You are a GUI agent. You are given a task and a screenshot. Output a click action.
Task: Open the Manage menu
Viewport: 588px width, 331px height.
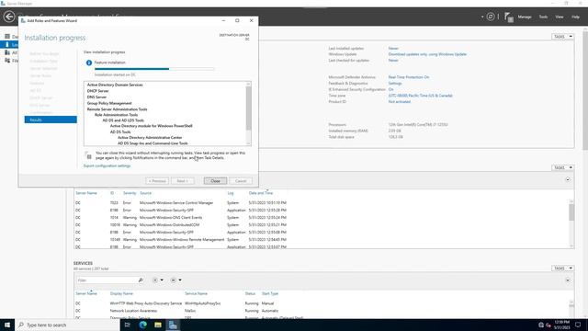click(525, 17)
